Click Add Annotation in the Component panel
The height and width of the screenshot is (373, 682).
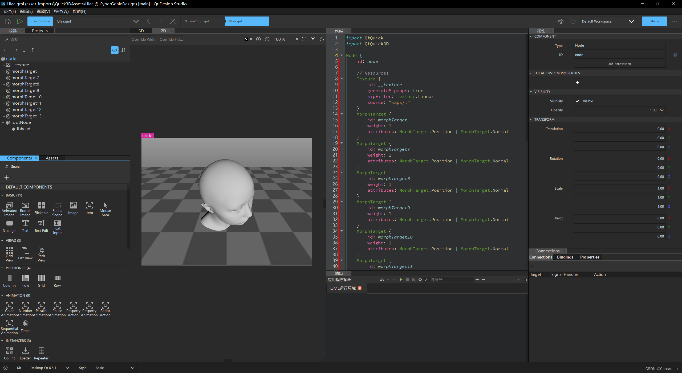[x=619, y=64]
